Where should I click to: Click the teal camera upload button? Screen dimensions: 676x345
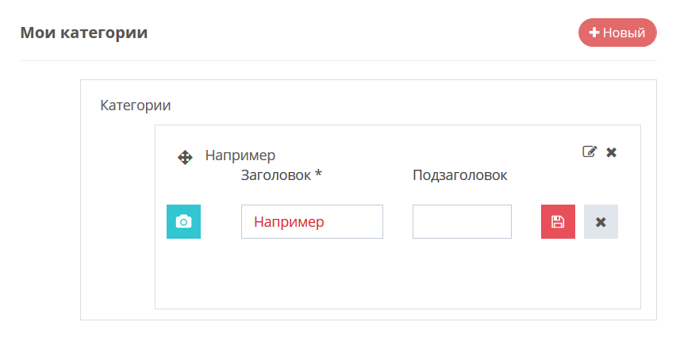pos(183,221)
